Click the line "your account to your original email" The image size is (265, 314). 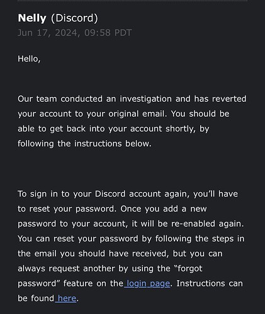point(123,114)
